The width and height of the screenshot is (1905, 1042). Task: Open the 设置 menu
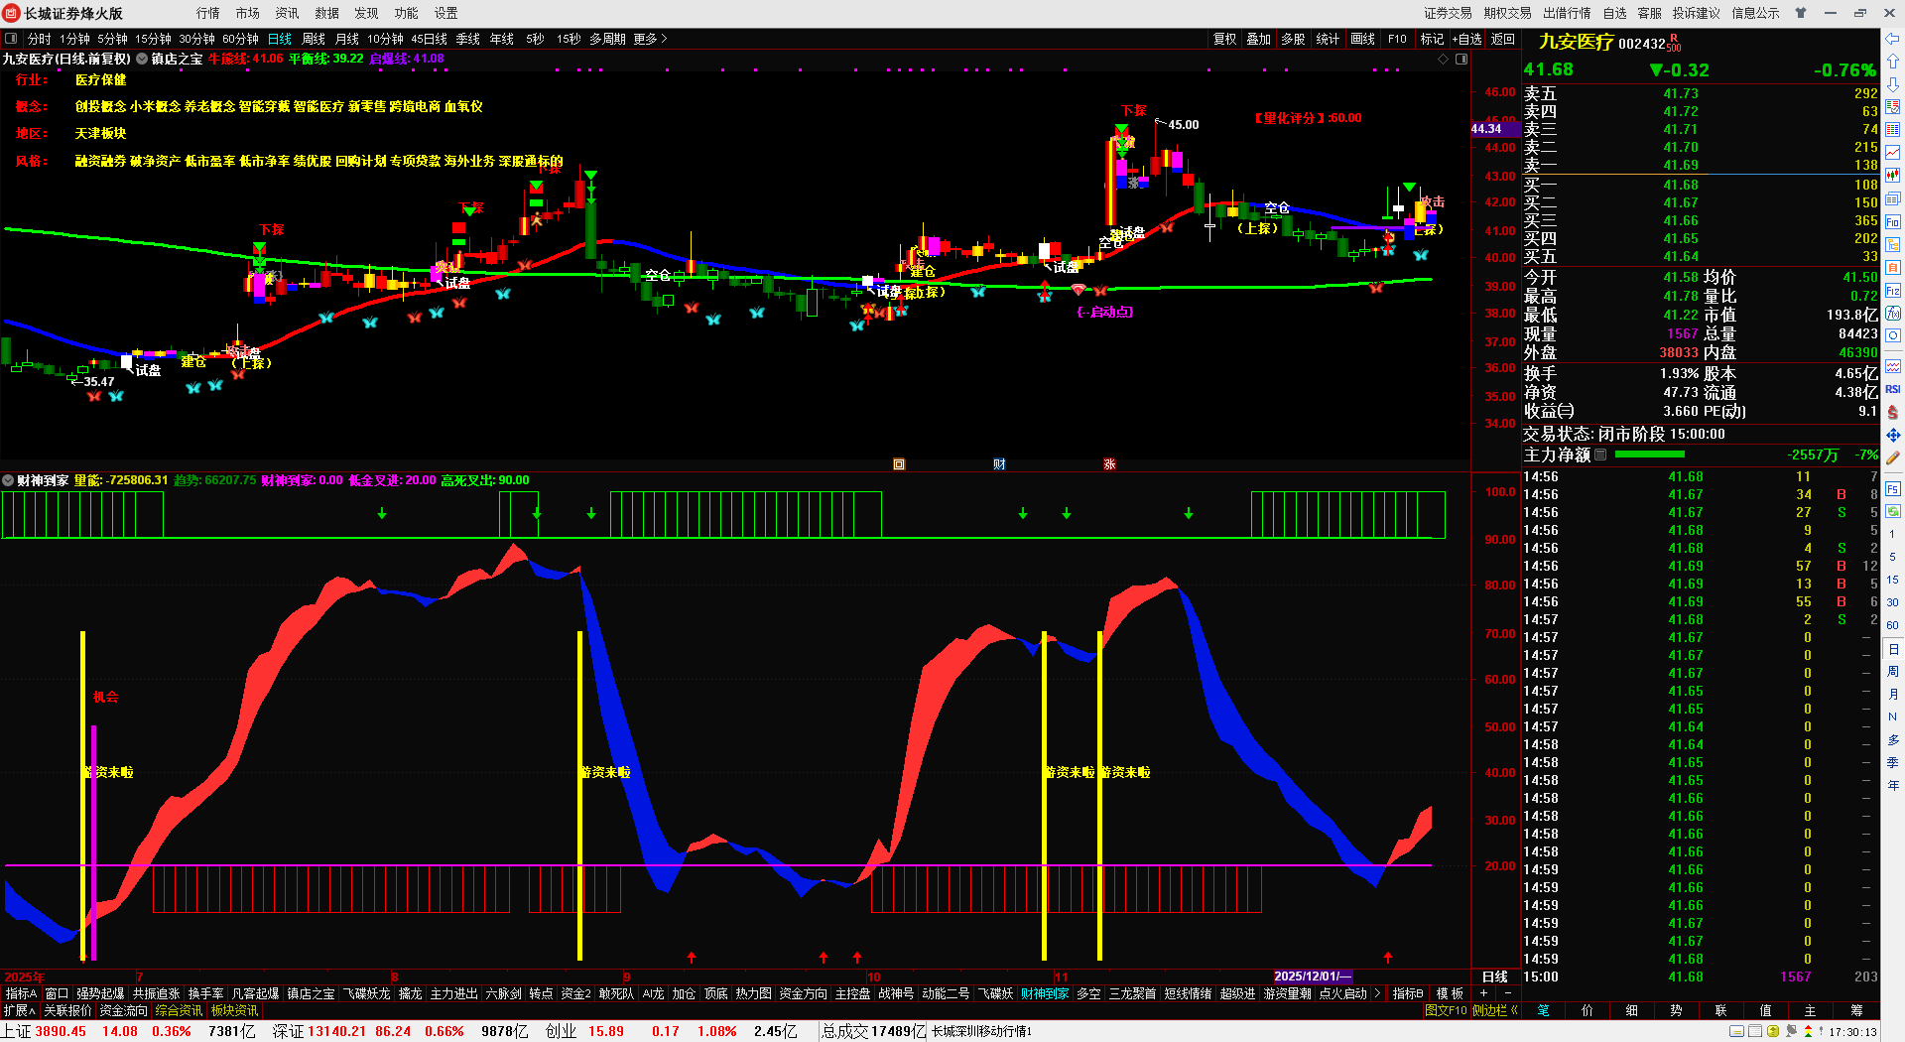(446, 13)
